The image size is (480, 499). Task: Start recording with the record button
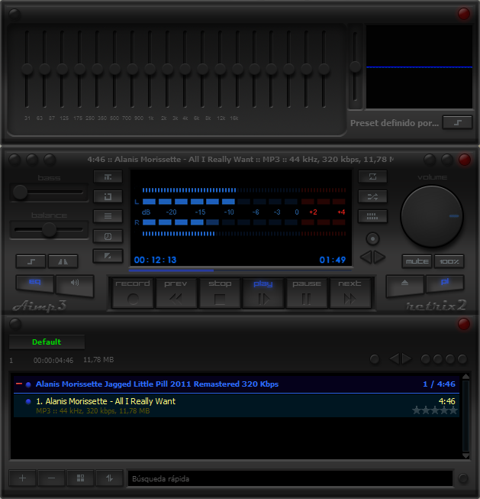pos(133,293)
